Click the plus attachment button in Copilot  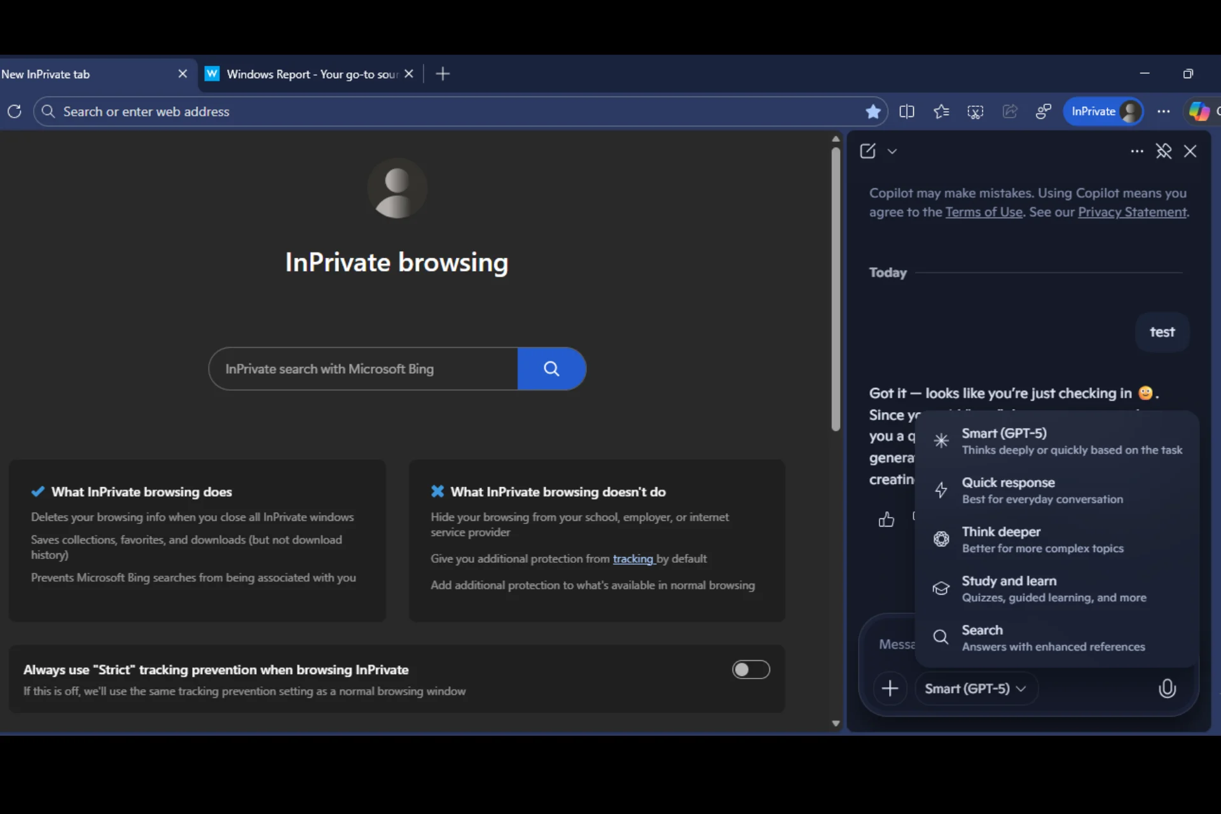(890, 688)
